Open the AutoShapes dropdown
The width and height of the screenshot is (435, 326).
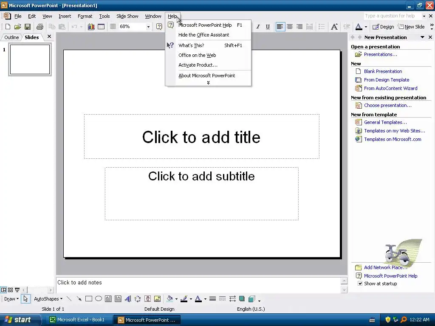pos(48,299)
